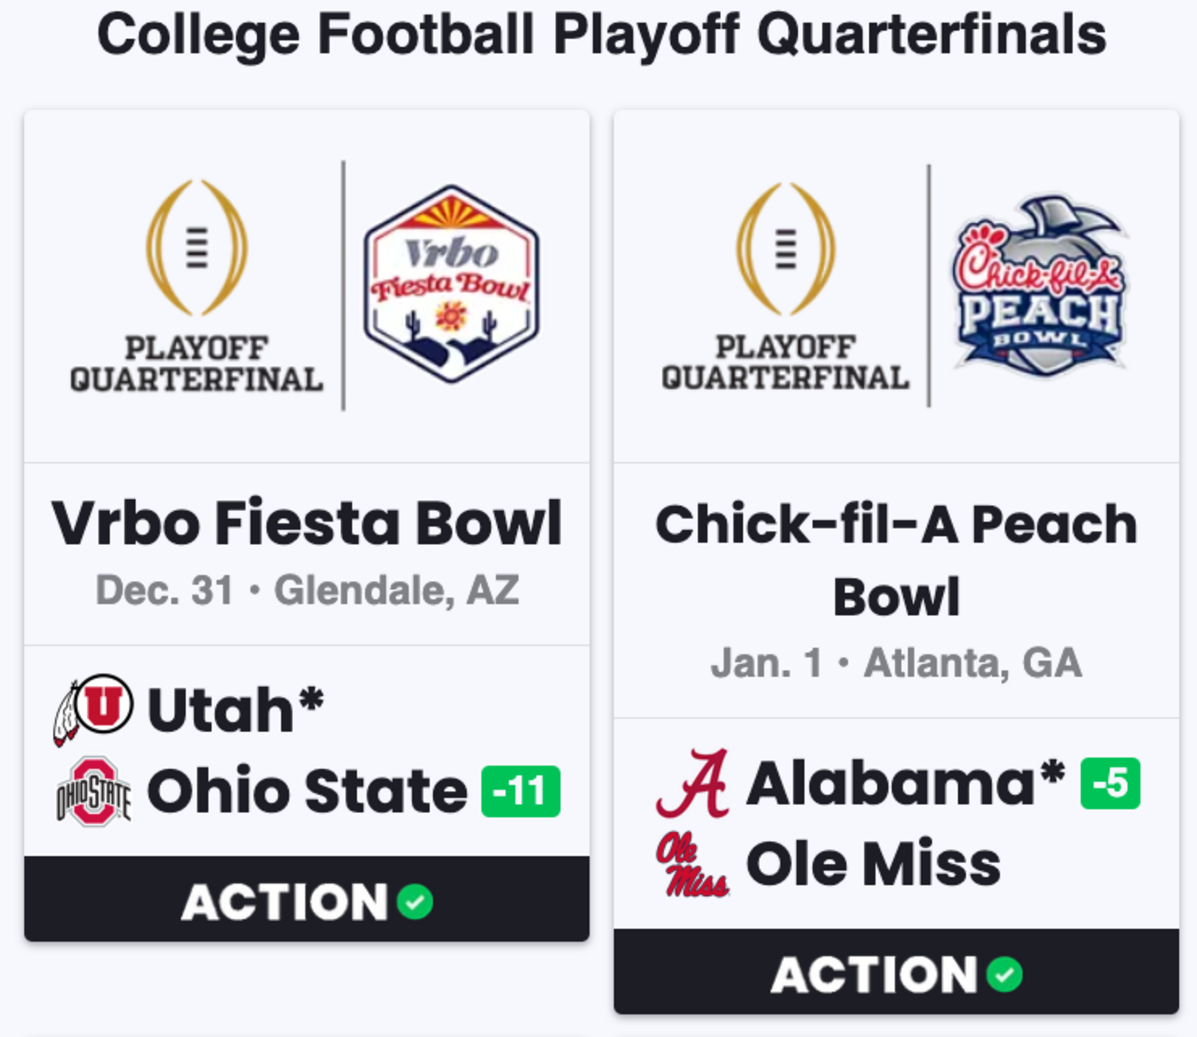The image size is (1197, 1037).
Task: Select the Alabama -5 spread badge
Action: tap(1110, 783)
